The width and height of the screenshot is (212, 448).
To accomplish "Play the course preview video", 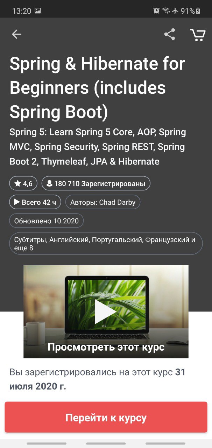I will pyautogui.click(x=106, y=311).
